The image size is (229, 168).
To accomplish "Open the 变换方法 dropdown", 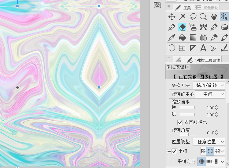I will [209, 85].
